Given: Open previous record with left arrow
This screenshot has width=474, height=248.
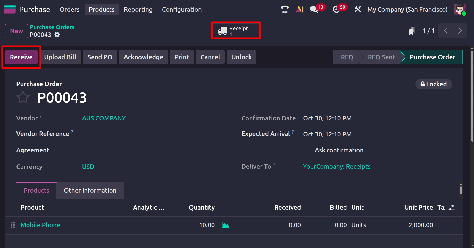Looking at the screenshot, I should [445, 31].
